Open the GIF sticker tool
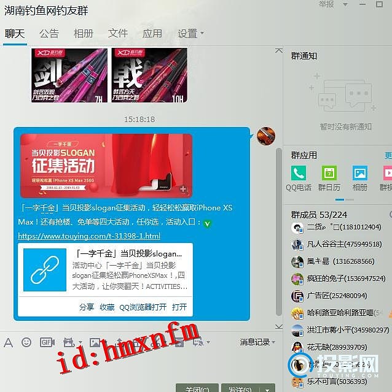The width and height of the screenshot is (392, 392). coord(47,342)
